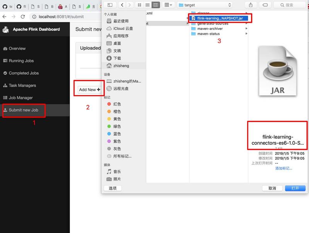Click 添加标记... link

pyautogui.click(x=284, y=168)
